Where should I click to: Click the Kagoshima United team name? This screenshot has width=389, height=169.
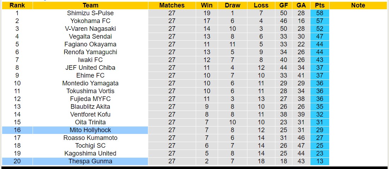point(90,153)
